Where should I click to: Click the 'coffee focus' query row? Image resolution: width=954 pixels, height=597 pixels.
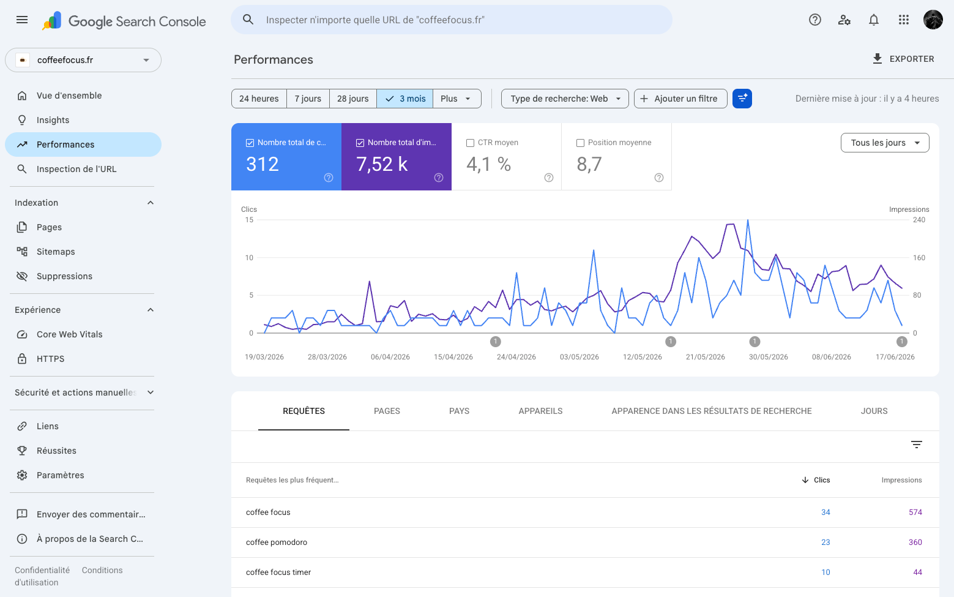[x=585, y=513]
